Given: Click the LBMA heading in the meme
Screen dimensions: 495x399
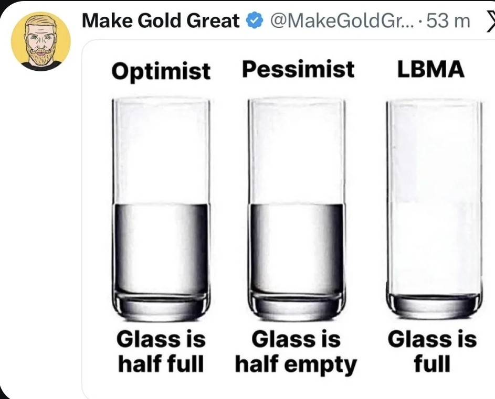Looking at the screenshot, I should pos(430,69).
